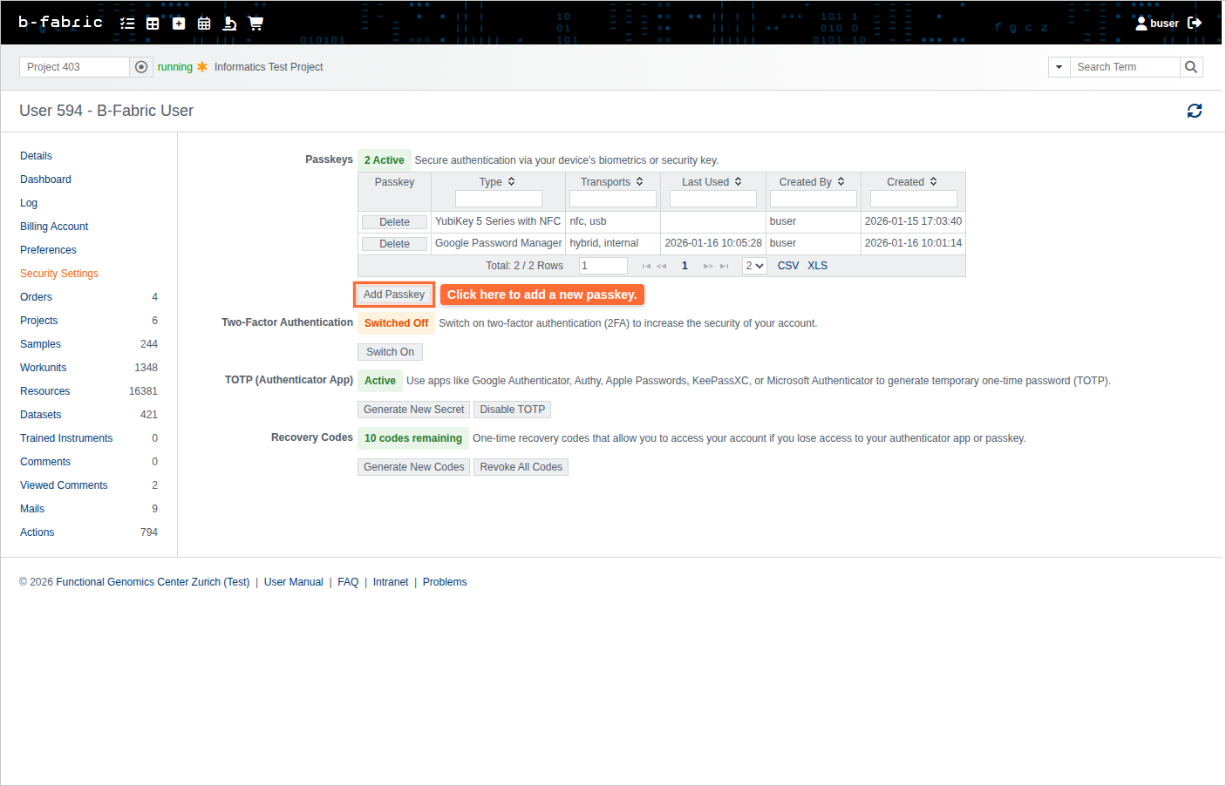Open rows-per-page dropdown in passkeys table
The height and width of the screenshot is (786, 1226).
[754, 266]
